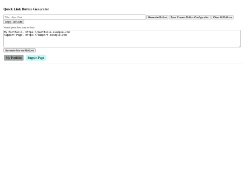Screen dimensions: 244x183
Task: Click the textarea resize handle corner
Action: pos(239,46)
